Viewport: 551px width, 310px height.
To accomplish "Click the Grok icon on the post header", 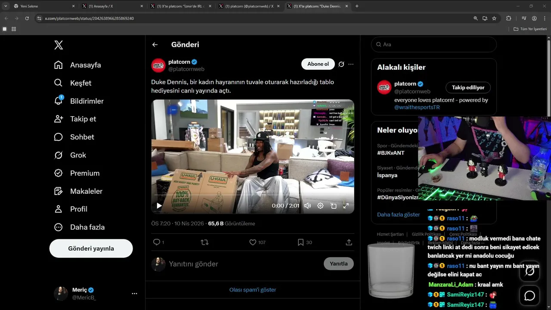I will pos(341,64).
